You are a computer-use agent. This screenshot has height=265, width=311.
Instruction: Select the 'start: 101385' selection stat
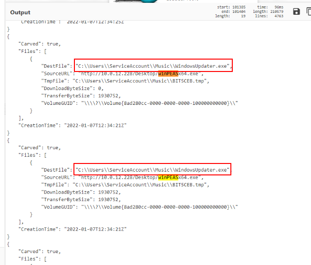pos(231,7)
